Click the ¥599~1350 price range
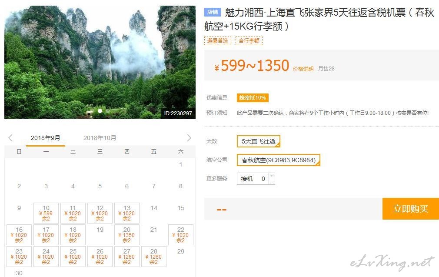This screenshot has width=439, height=277. tap(251, 66)
